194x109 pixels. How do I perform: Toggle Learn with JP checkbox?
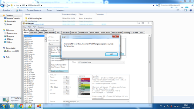click(x=50, y=48)
